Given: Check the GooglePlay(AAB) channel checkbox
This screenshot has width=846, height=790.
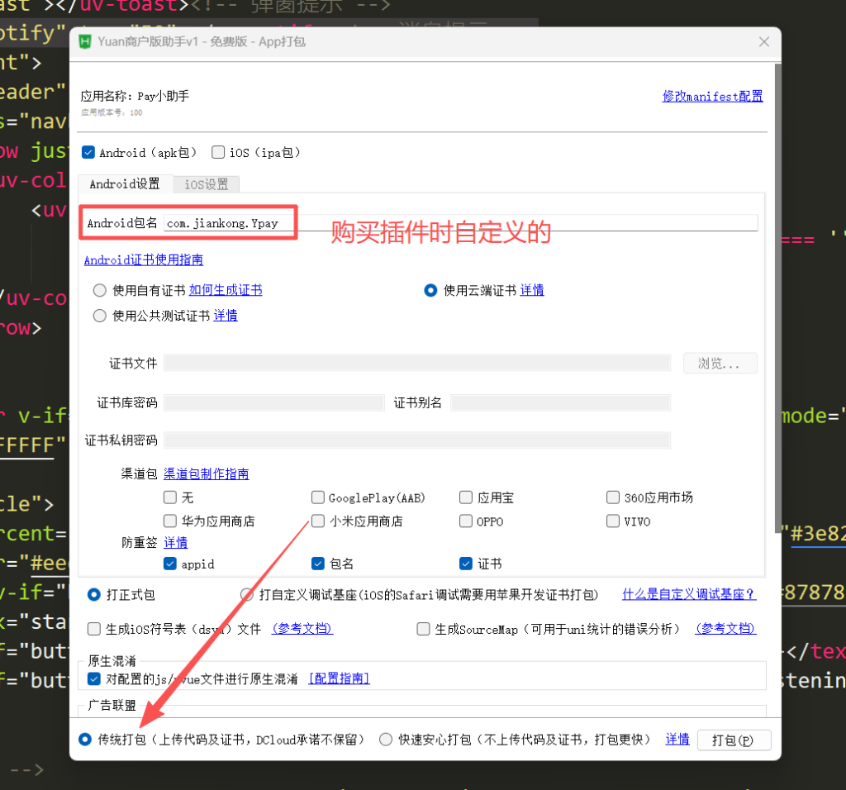Looking at the screenshot, I should (x=318, y=497).
